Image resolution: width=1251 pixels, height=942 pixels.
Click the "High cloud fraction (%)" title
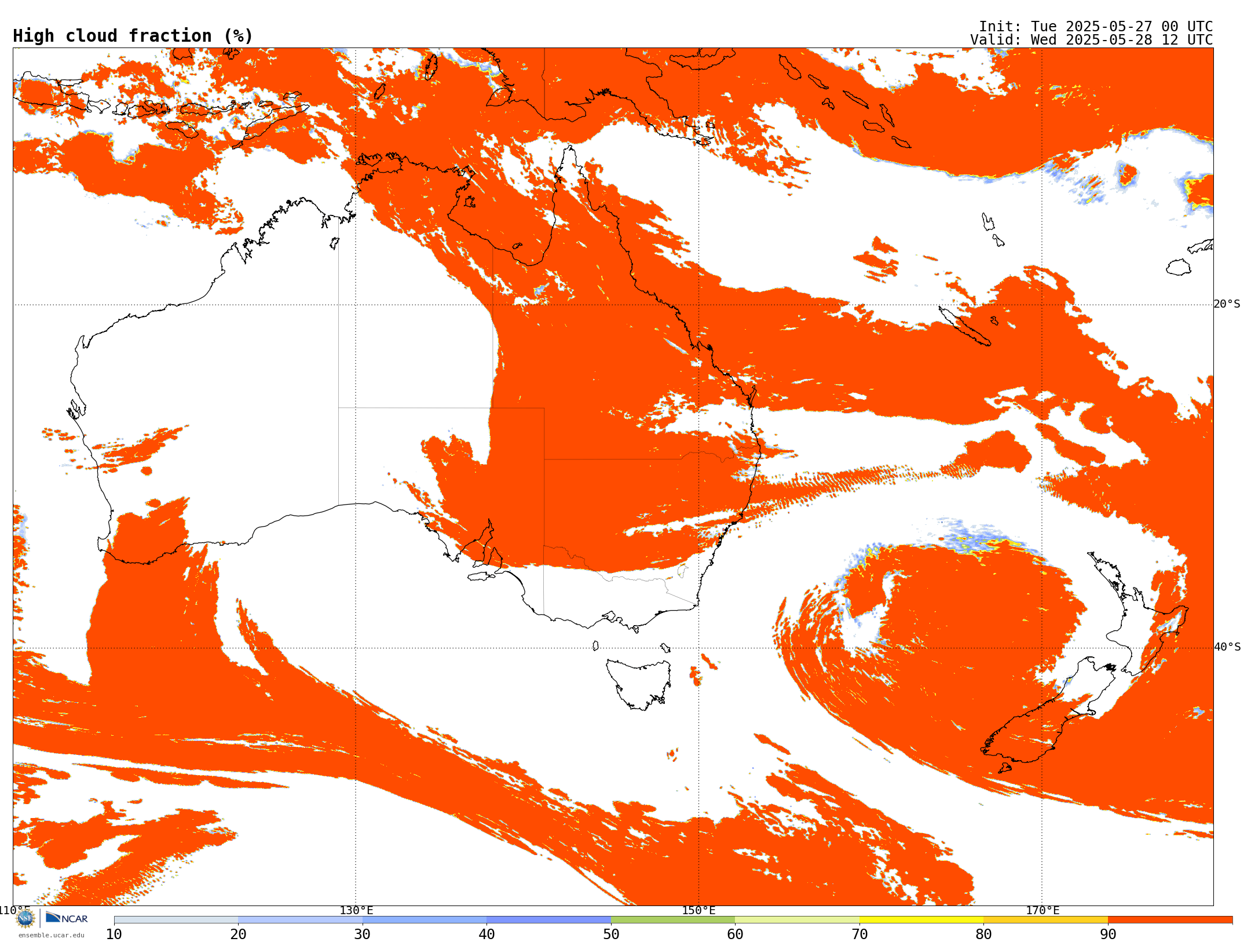pyautogui.click(x=133, y=36)
